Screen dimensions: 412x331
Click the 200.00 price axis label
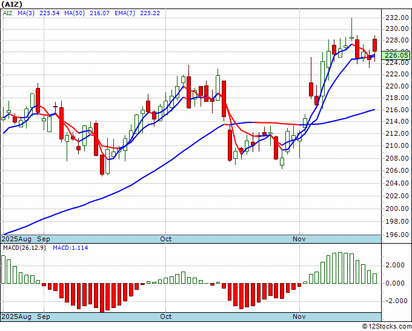pos(397,209)
